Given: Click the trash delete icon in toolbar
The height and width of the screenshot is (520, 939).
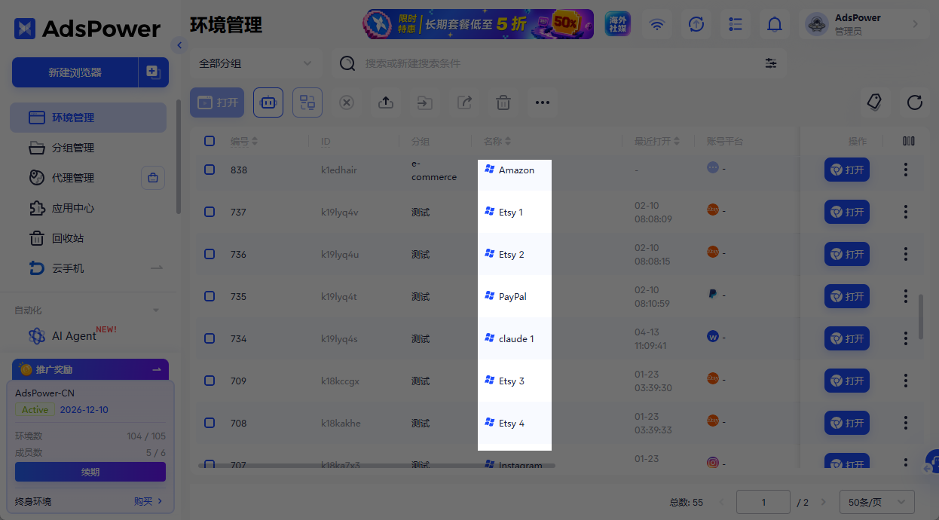Looking at the screenshot, I should (x=503, y=102).
